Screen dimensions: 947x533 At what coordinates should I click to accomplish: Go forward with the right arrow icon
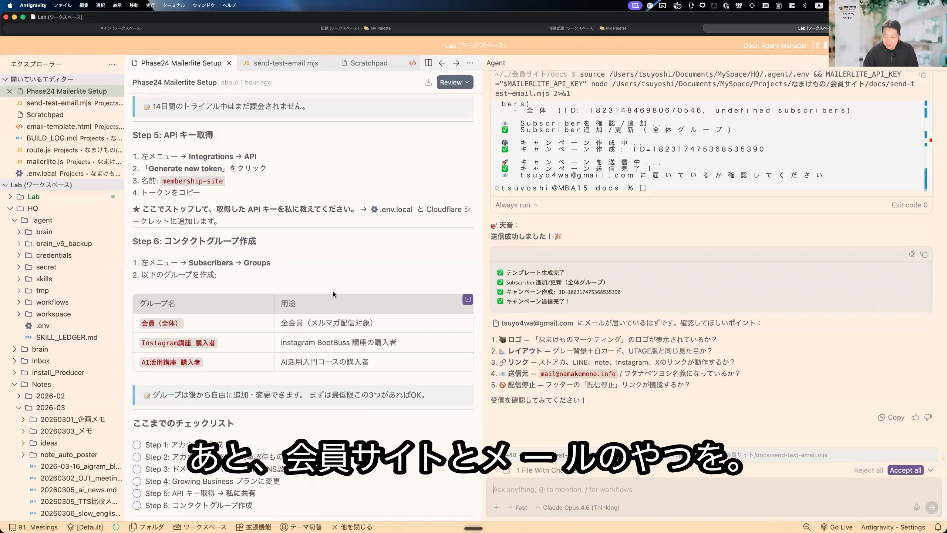coord(456,63)
